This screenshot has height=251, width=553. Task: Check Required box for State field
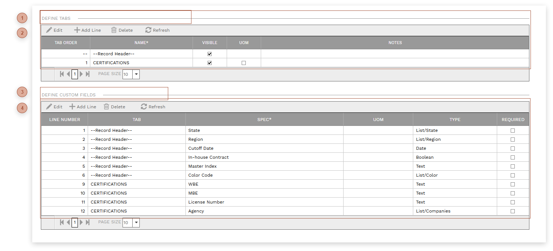513,131
